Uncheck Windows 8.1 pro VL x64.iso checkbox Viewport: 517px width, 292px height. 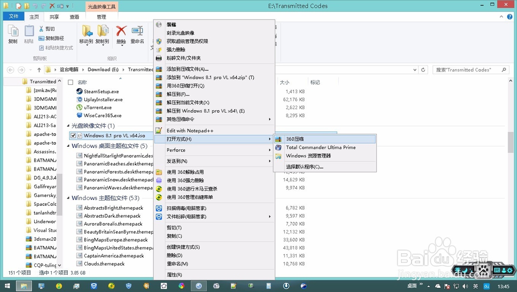click(73, 135)
